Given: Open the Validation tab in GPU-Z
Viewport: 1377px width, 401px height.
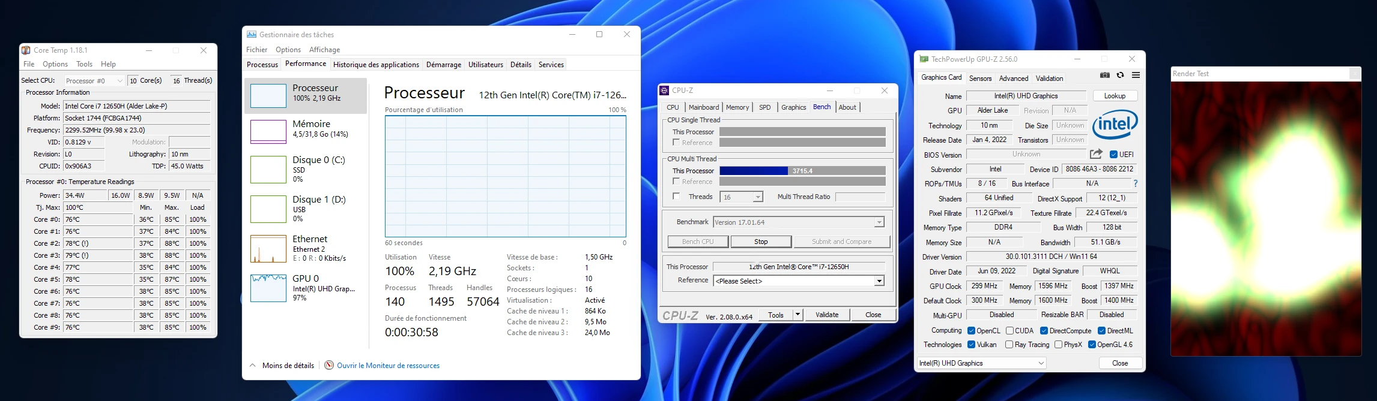Looking at the screenshot, I should tap(1049, 79).
